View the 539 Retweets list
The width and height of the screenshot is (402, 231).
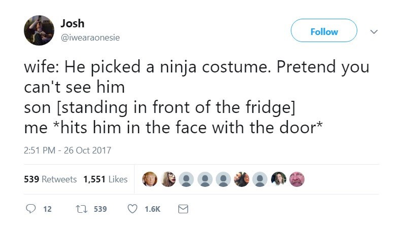click(50, 179)
